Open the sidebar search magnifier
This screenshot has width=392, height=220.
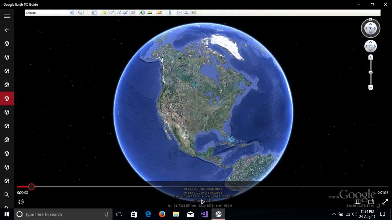tap(7, 195)
